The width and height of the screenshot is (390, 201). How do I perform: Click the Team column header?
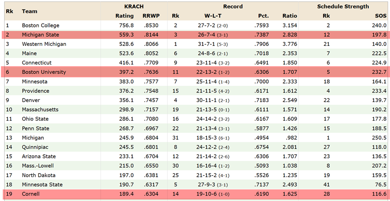coord(29,11)
